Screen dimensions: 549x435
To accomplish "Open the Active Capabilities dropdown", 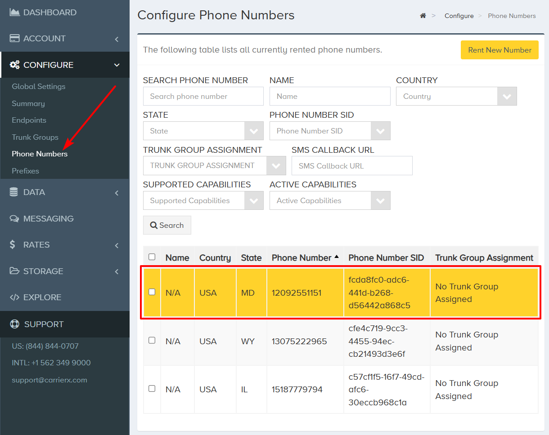I will point(330,200).
